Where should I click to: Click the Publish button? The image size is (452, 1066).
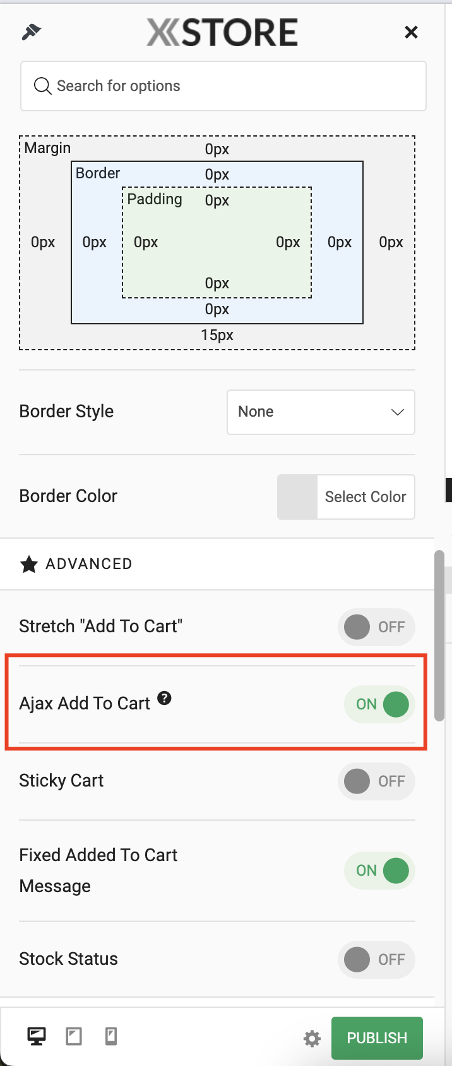tap(377, 1038)
